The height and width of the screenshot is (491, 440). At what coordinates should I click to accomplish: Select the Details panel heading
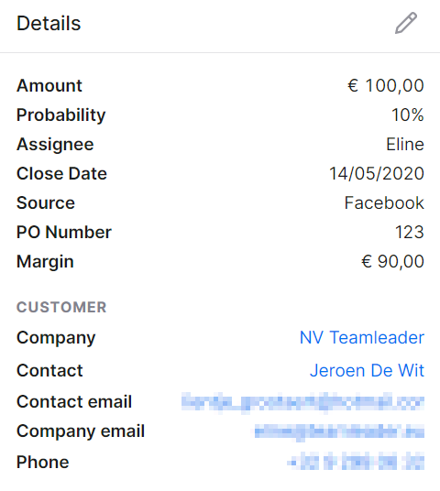[49, 24]
